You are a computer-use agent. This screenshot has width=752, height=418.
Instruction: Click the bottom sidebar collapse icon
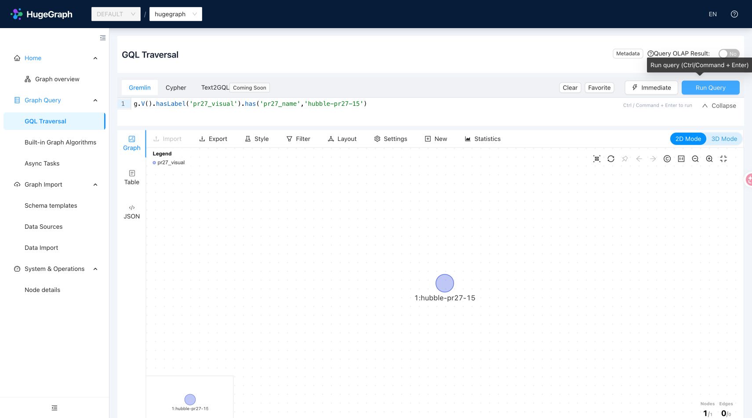(54, 408)
